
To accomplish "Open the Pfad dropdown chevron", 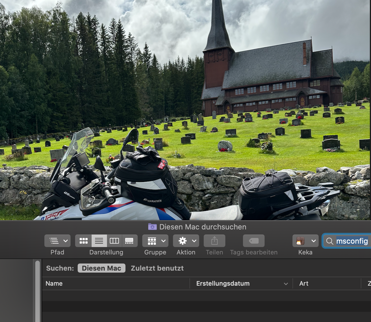I will click(65, 241).
